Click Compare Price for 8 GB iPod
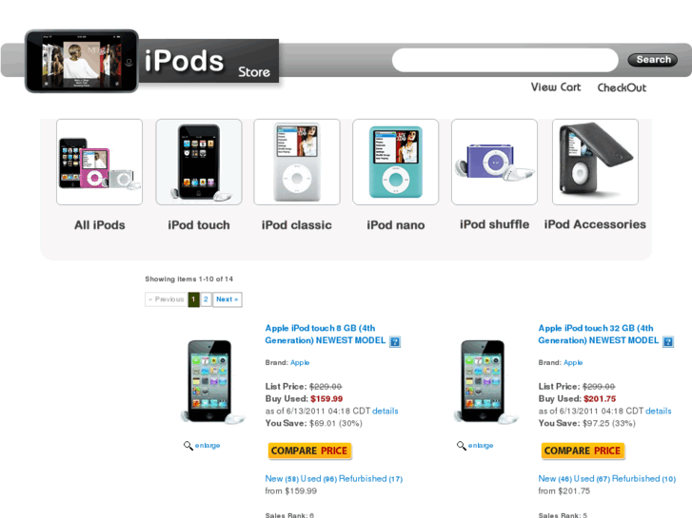 [x=309, y=451]
